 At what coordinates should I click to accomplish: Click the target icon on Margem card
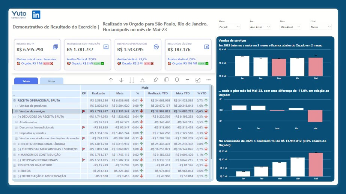click(x=69, y=63)
